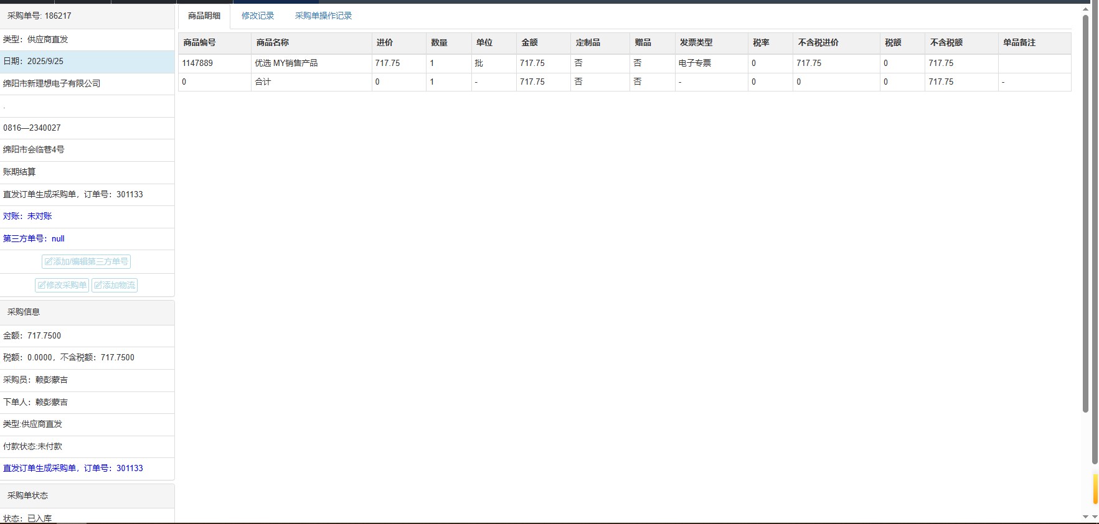Click the inner scrollbar up arrow
1099x524 pixels.
pos(1085,9)
